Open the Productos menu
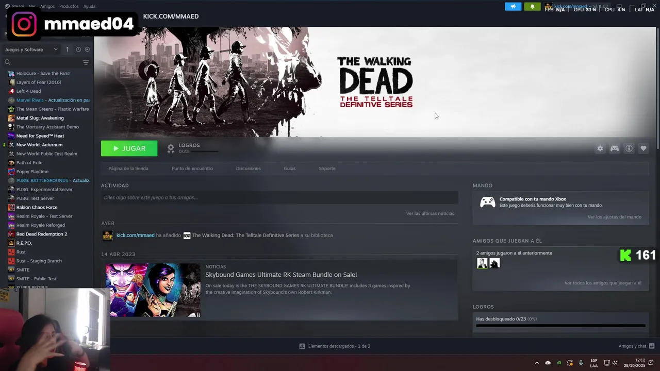 coord(69,6)
